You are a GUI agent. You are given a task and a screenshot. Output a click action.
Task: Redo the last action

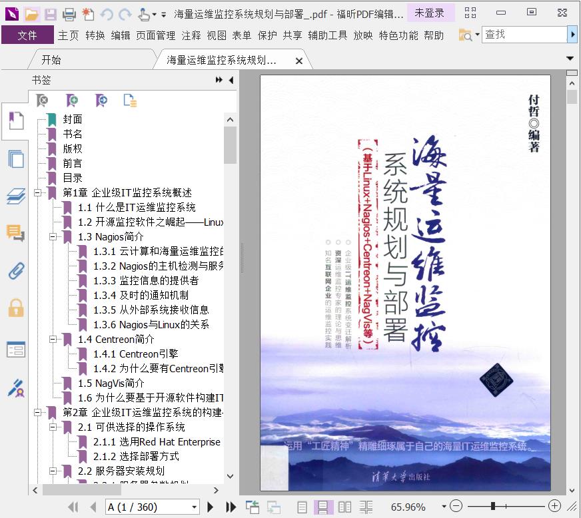125,15
